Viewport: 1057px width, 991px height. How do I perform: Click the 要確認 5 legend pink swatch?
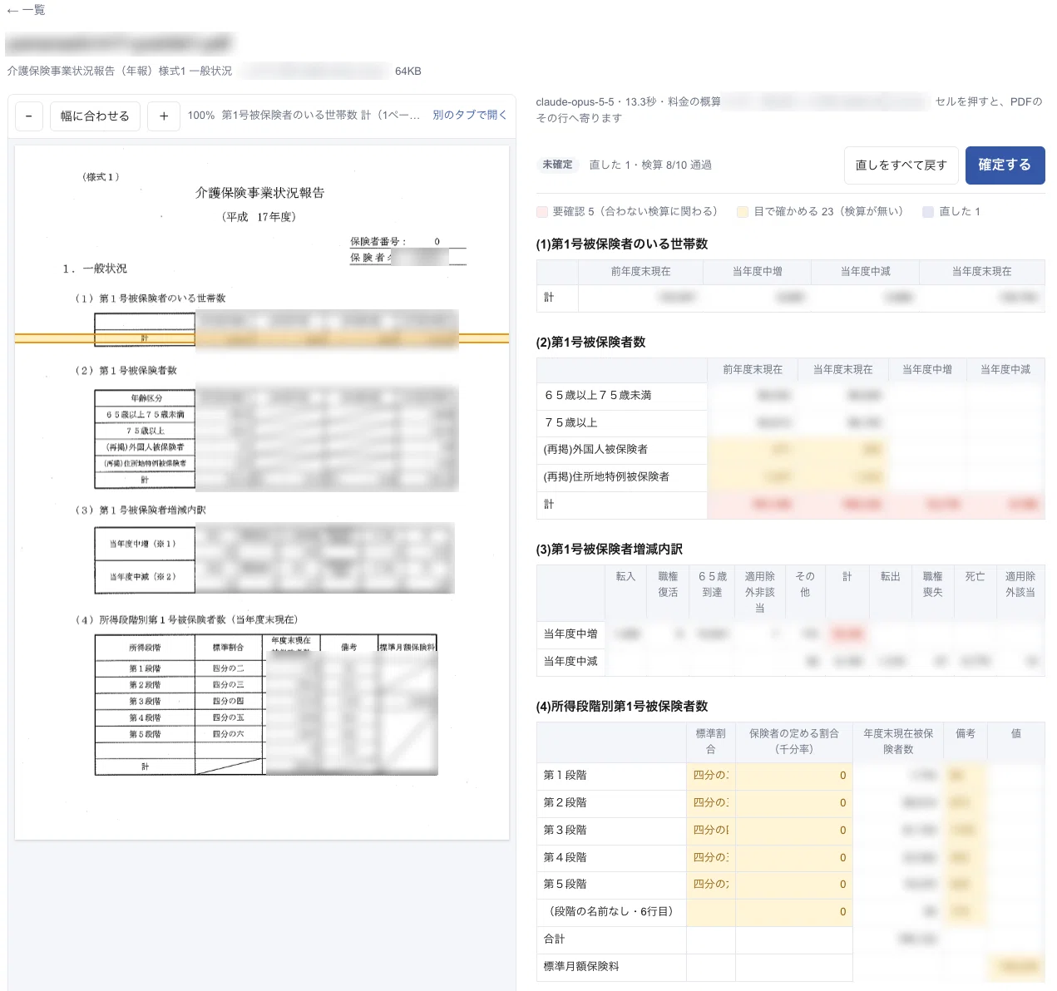pos(542,212)
